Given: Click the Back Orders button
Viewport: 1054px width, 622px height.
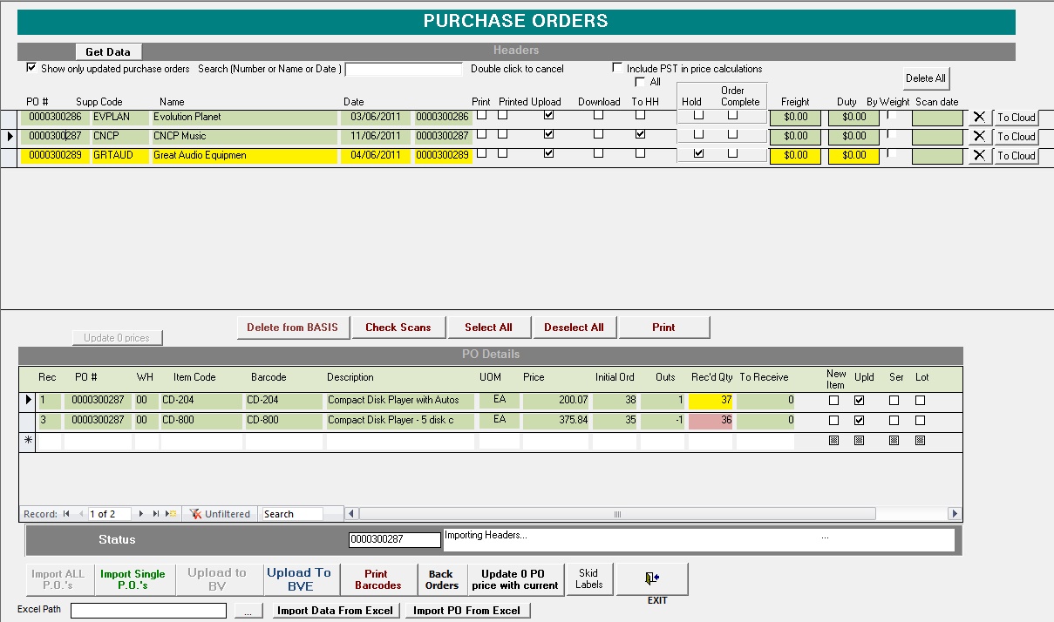Looking at the screenshot, I should click(442, 579).
